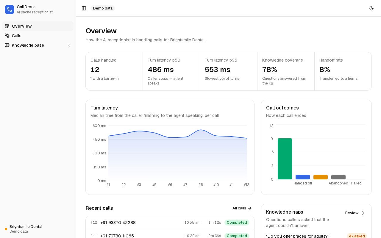Click the Turn latency p50 value 486 ms
This screenshot has width=381, height=238.
pyautogui.click(x=161, y=70)
